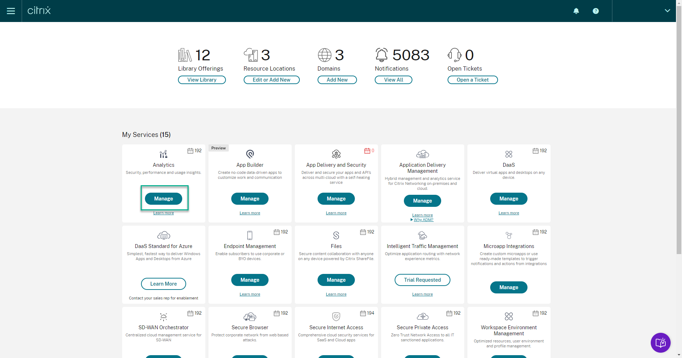Click the SD-WAN Orchestrator icon
Image resolution: width=682 pixels, height=358 pixels.
[163, 316]
